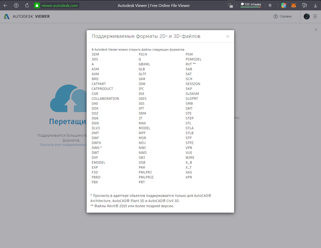The height and width of the screenshot is (248, 321).
Task: Click the dialog title Поддерживаемые форматы
Action: 146,36
